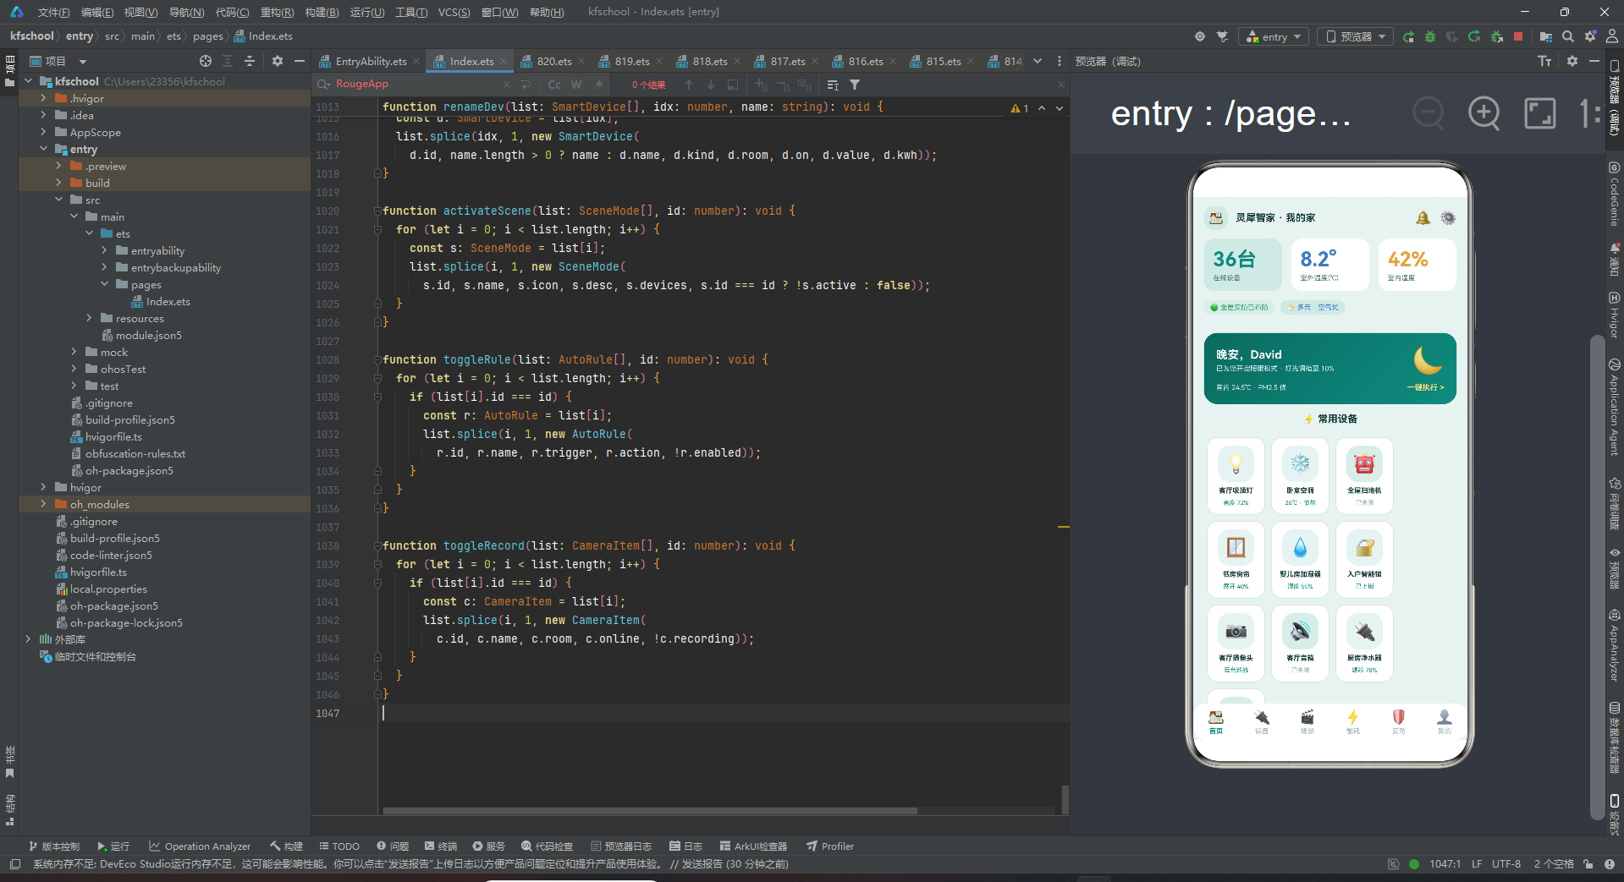Open the 预览器 device dropdown
The width and height of the screenshot is (1624, 882).
click(x=1355, y=36)
